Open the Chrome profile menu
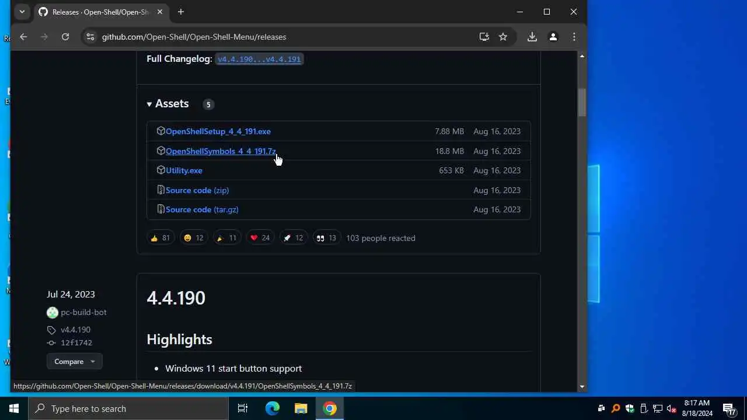This screenshot has height=420, width=747. [x=553, y=37]
